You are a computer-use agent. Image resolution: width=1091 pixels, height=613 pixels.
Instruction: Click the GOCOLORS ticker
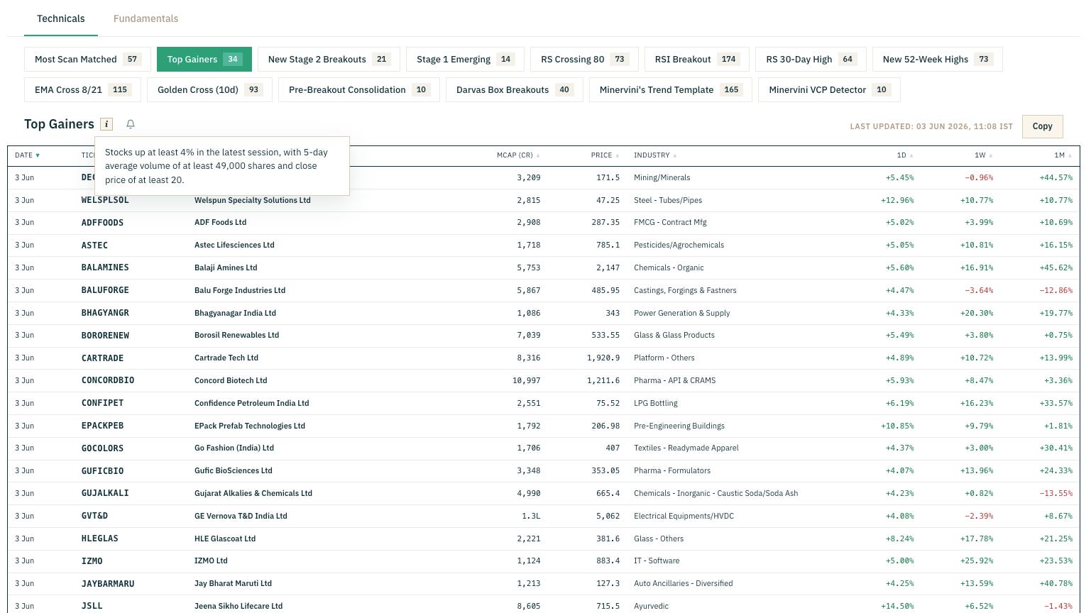tap(102, 448)
